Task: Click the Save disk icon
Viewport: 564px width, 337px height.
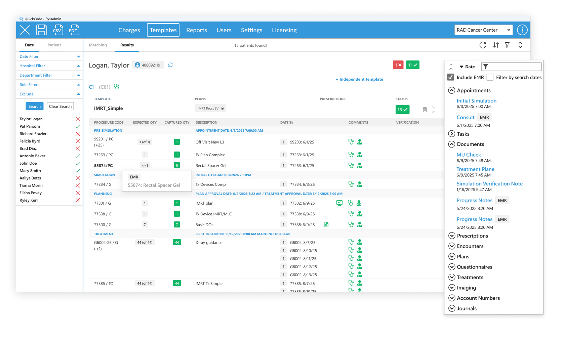Action: click(x=42, y=30)
